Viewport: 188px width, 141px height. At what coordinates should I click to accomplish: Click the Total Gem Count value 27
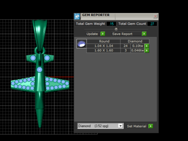pos(152,24)
